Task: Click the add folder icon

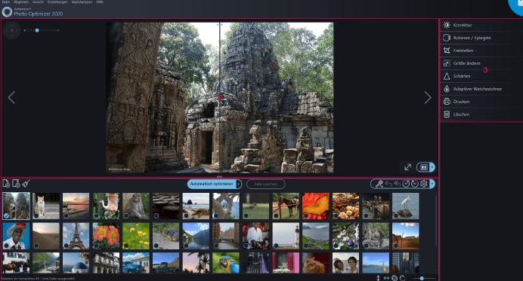Action: [x=16, y=184]
